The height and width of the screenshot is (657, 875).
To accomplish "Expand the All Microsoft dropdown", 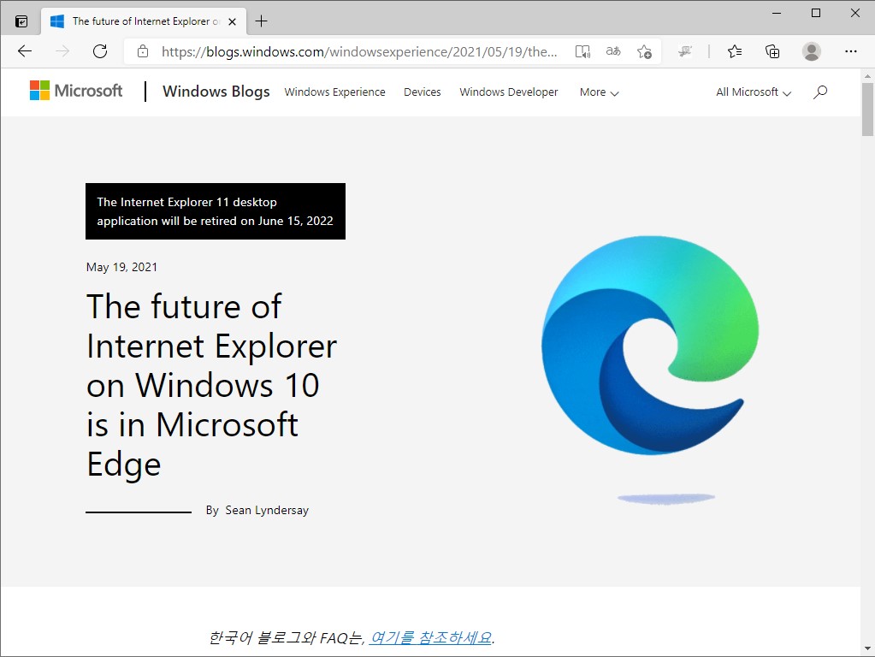I will 752,92.
